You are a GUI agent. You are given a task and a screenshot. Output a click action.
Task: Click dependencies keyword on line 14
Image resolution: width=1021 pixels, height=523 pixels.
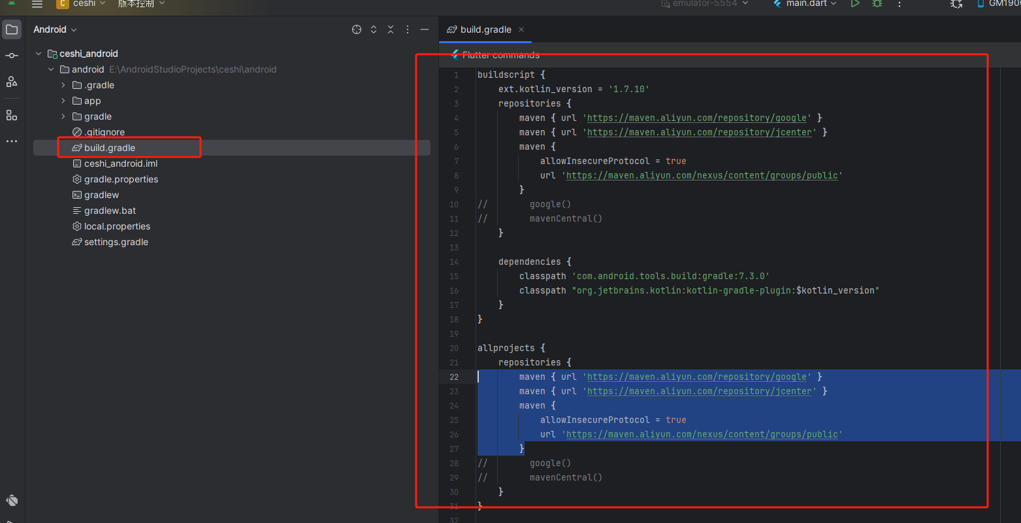(x=530, y=261)
